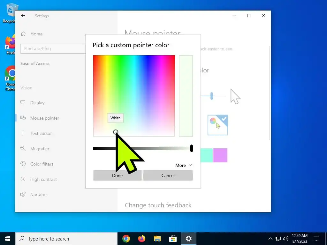Click the network tray icon
Viewport: 327px width, 245px height.
pyautogui.click(x=278, y=239)
